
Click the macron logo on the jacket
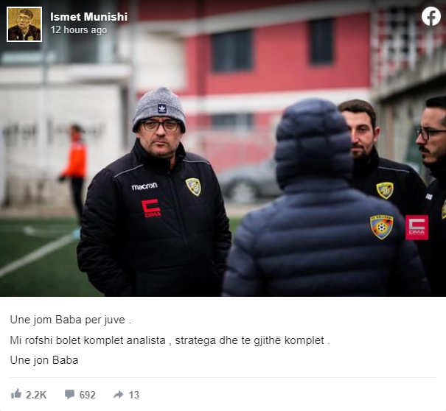click(x=144, y=186)
